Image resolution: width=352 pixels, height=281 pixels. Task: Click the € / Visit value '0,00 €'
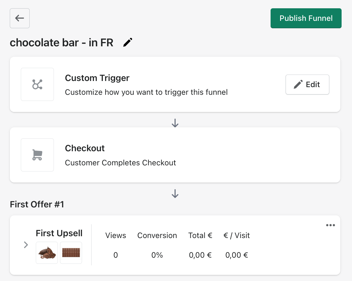(x=237, y=255)
